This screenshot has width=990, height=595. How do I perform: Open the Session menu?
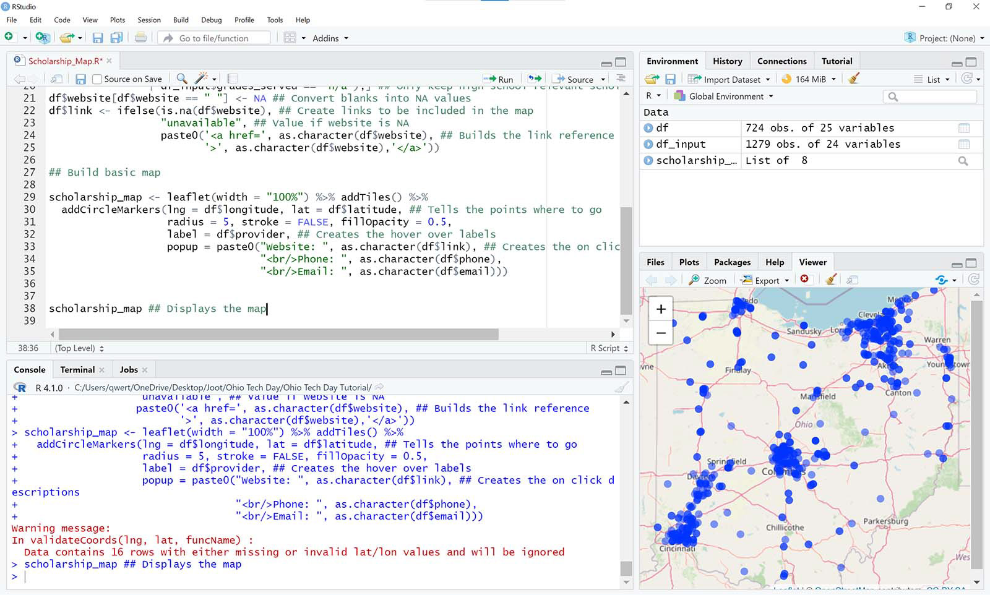pos(149,20)
